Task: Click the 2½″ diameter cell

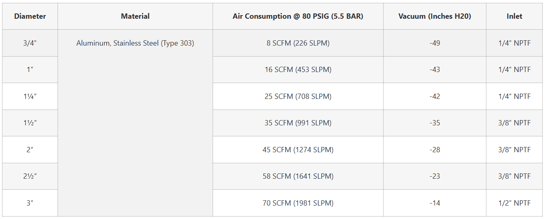Action: (30, 176)
